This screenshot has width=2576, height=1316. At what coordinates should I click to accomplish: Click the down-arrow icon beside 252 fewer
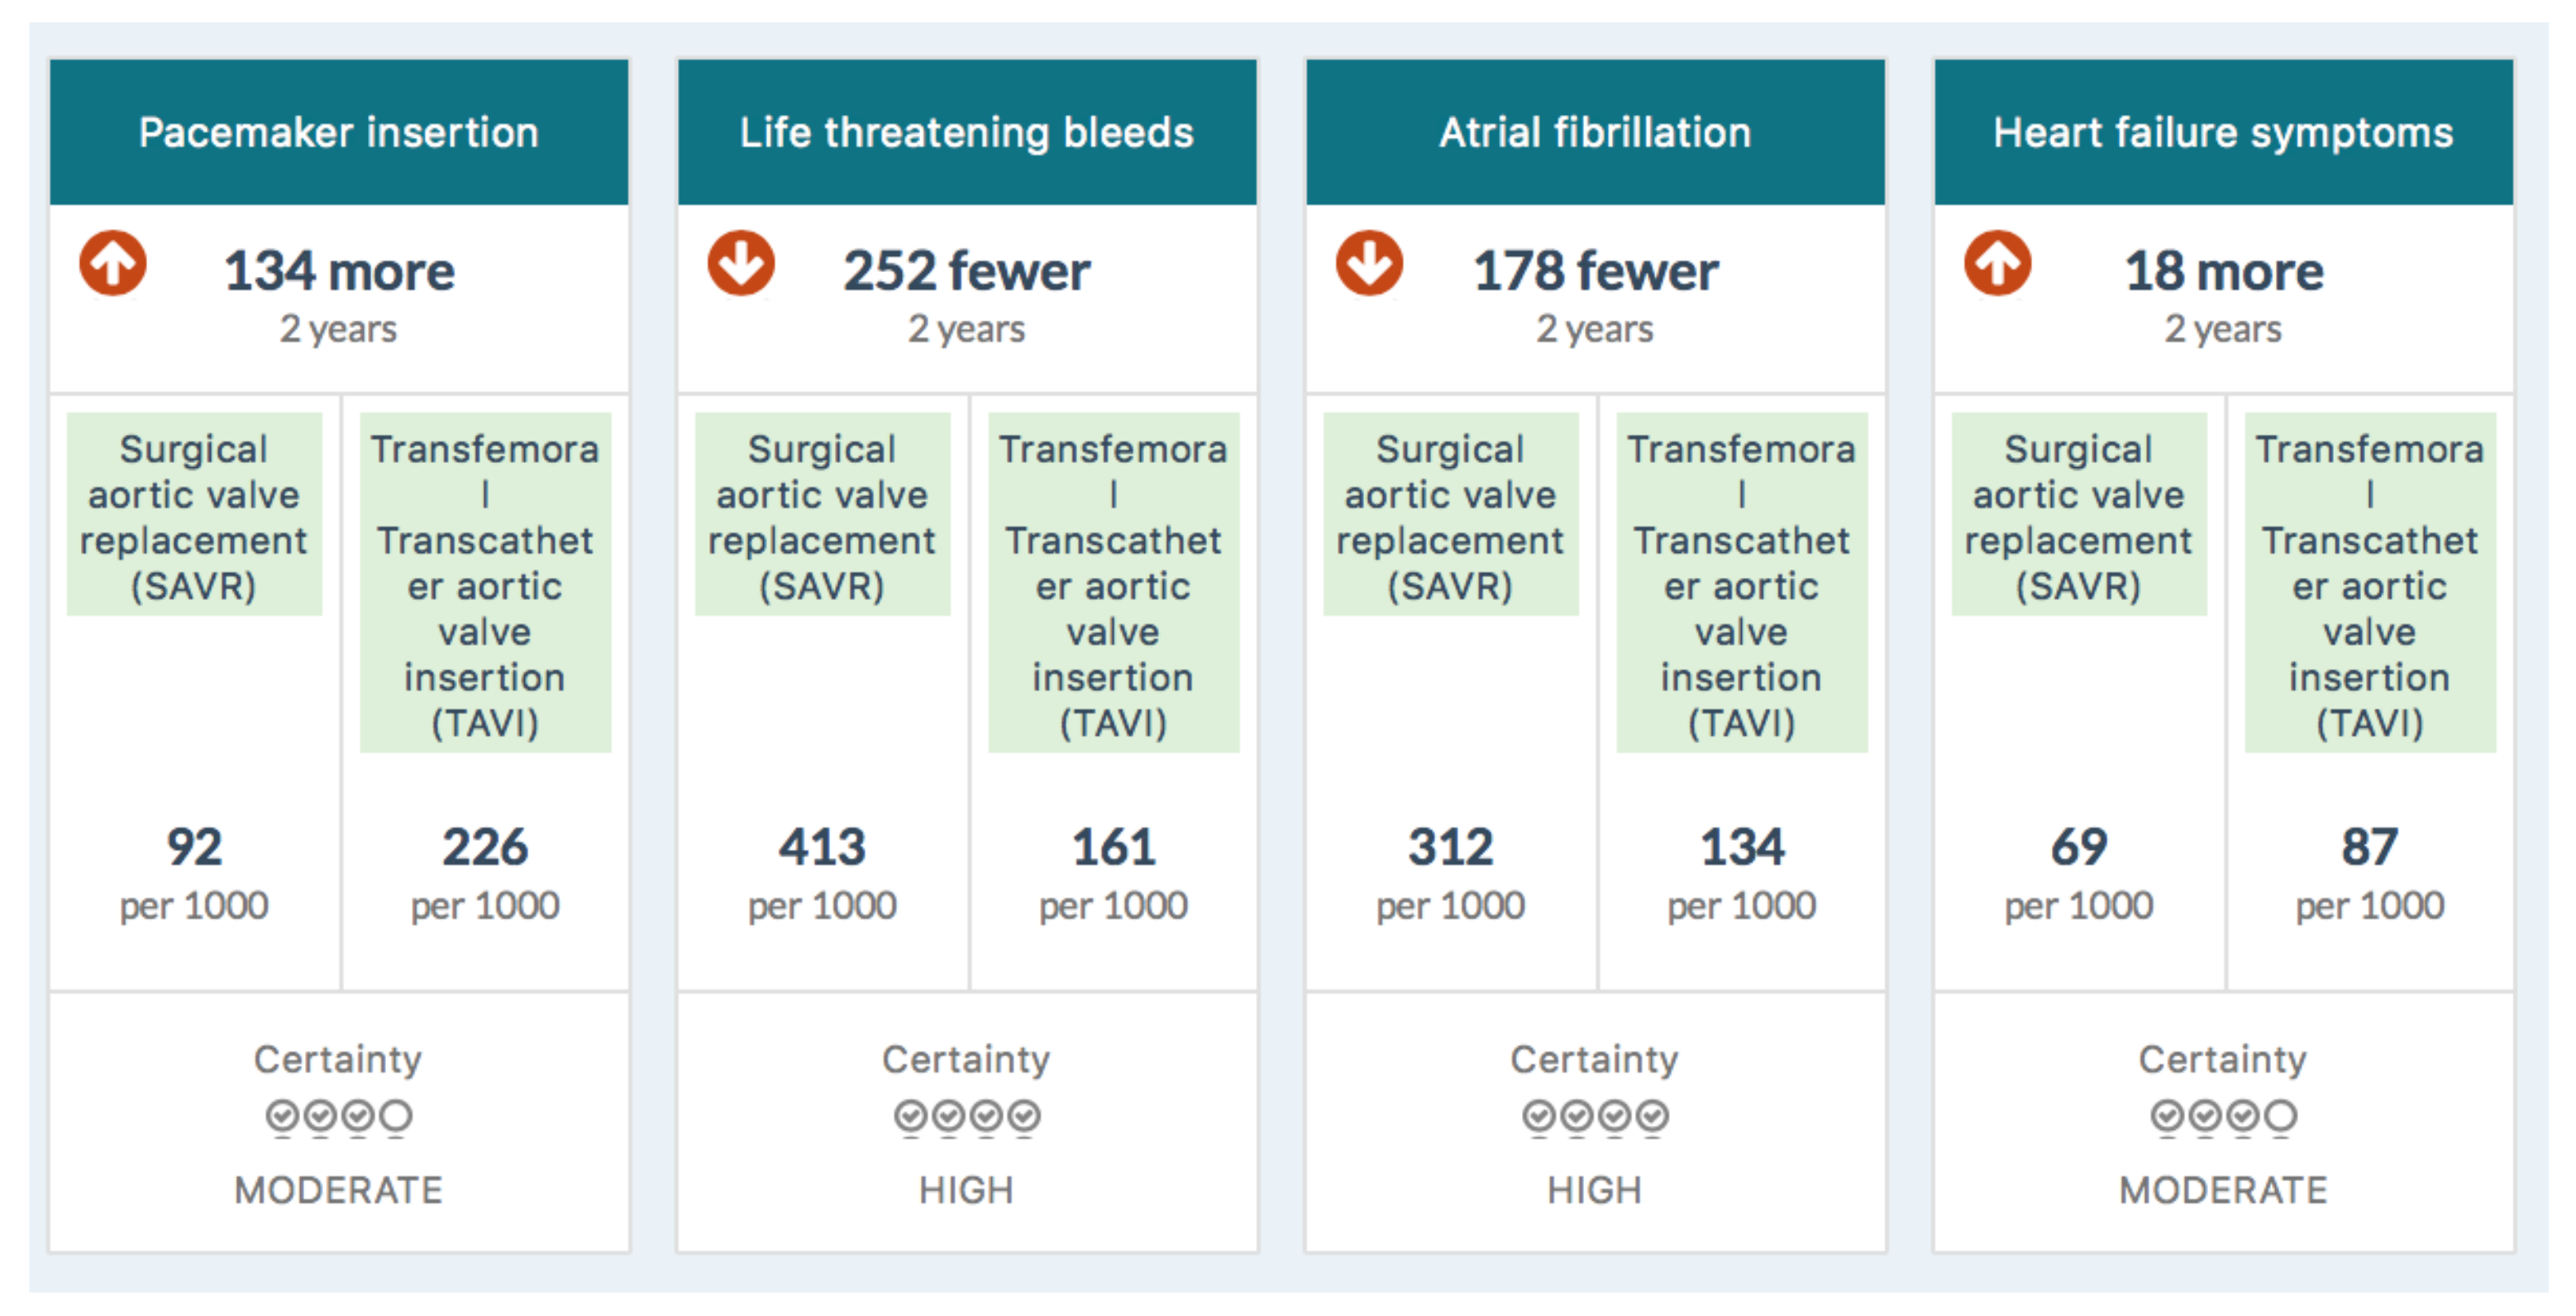point(741,264)
